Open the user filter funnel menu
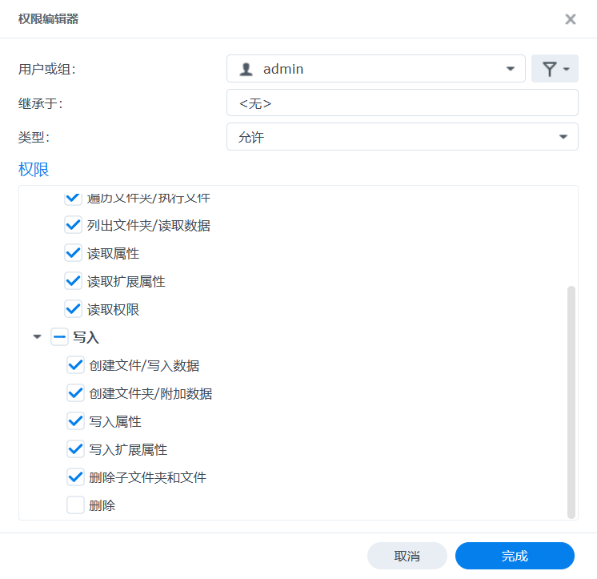597x579 pixels. (x=555, y=69)
